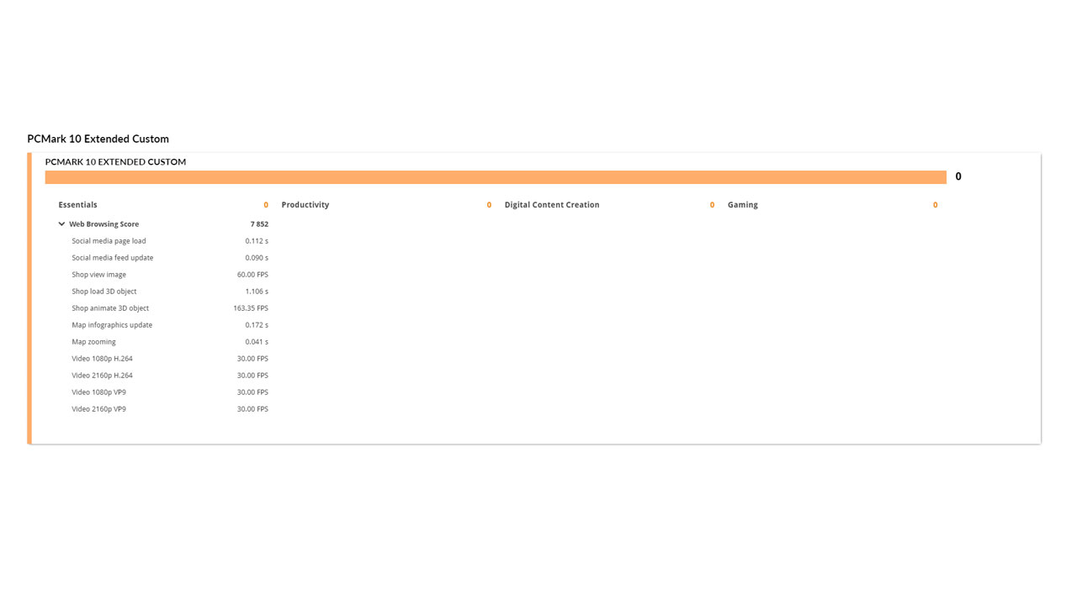Open the Digital Content Creation score group
The width and height of the screenshot is (1077, 605).
pos(552,205)
